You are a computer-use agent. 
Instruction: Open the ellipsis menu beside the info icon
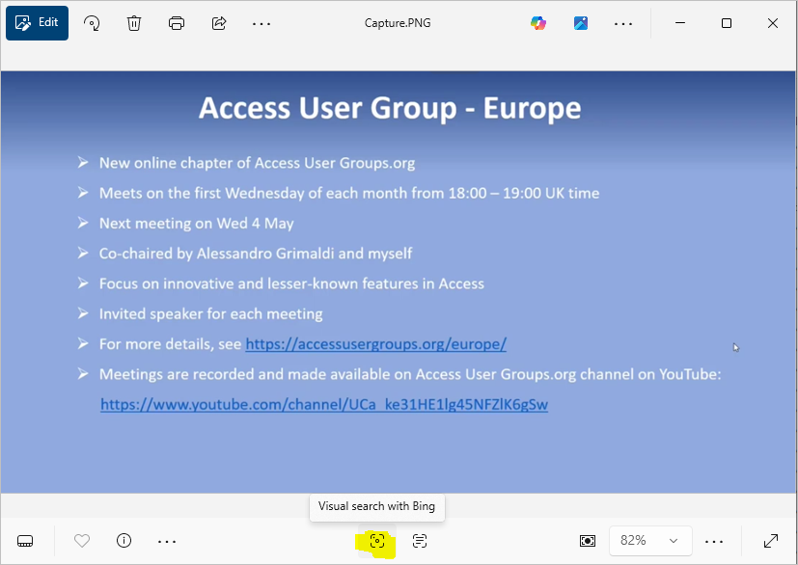pyautogui.click(x=166, y=542)
